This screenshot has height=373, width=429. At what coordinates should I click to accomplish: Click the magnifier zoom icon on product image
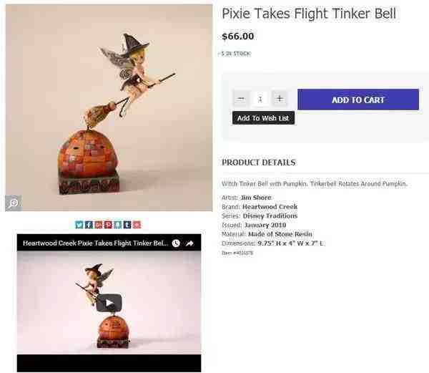[14, 203]
